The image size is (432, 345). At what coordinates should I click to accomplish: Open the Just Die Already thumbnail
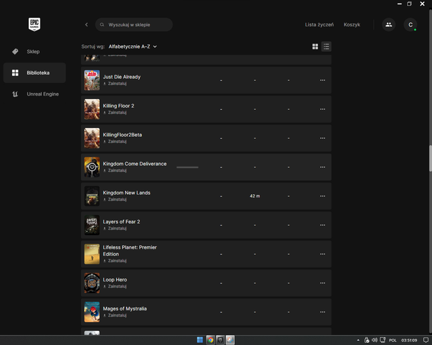point(92,80)
